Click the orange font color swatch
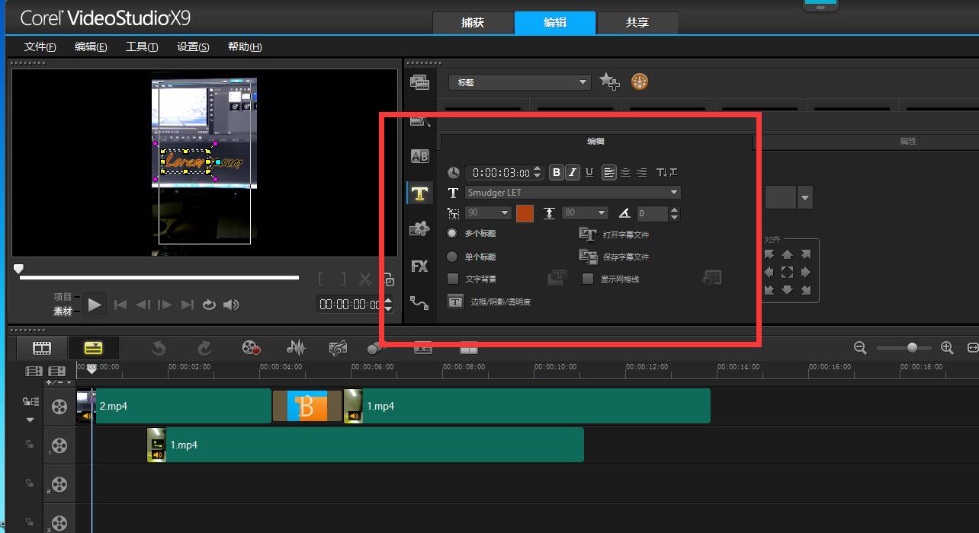The image size is (979, 533). [525, 213]
